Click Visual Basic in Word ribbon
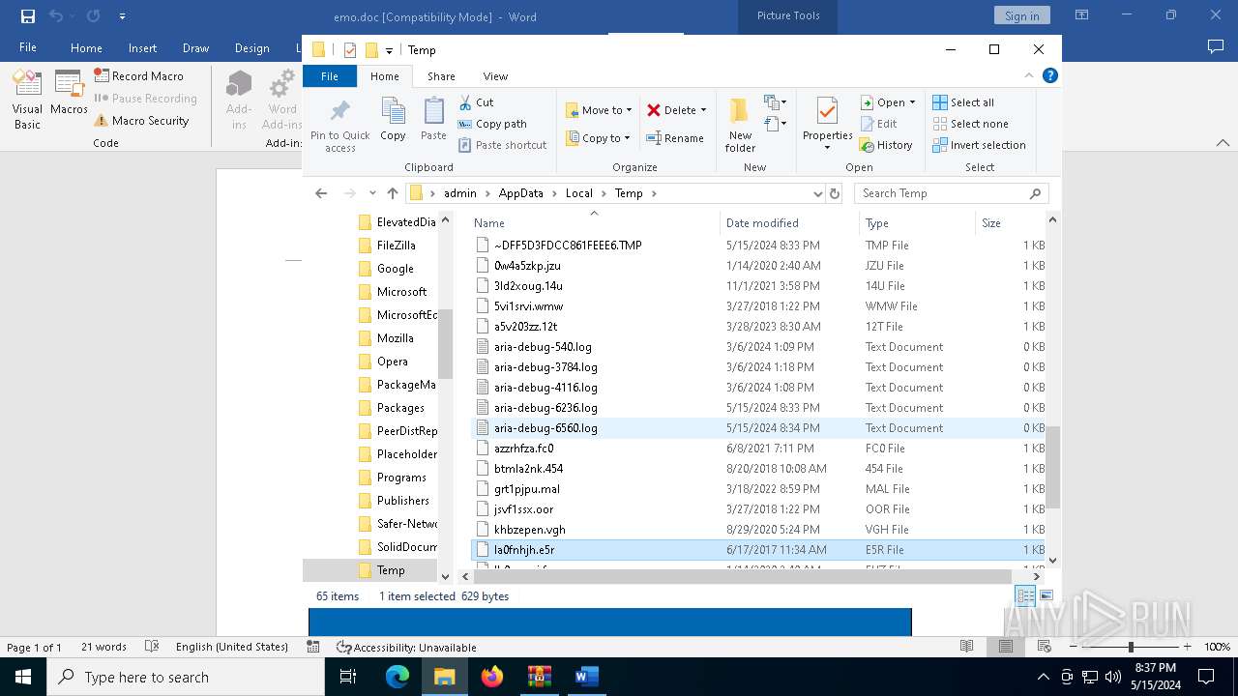 (x=27, y=100)
